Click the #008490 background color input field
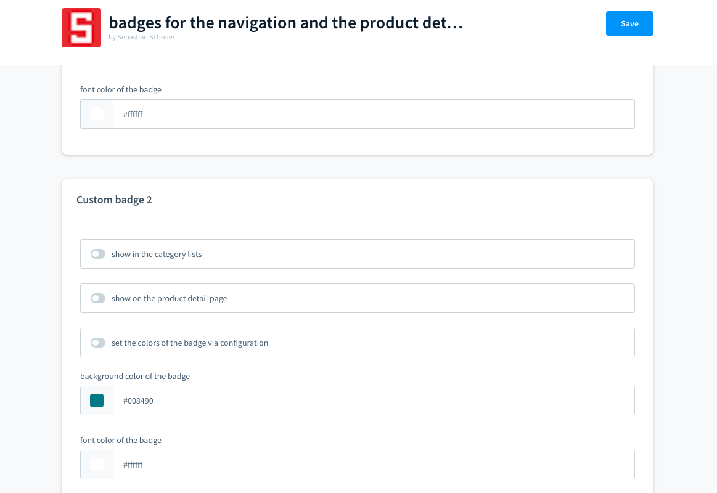Screen dimensions: 717x493 373,401
